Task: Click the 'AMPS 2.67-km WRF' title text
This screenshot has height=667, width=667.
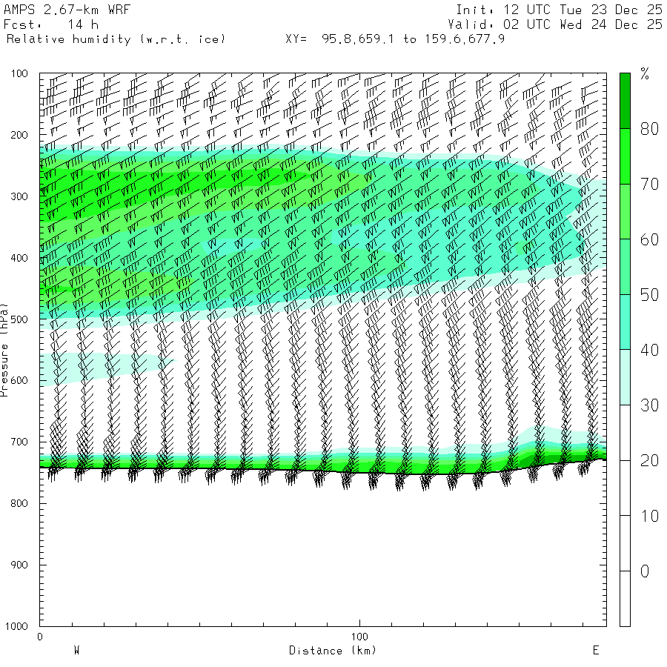Action: [56, 10]
